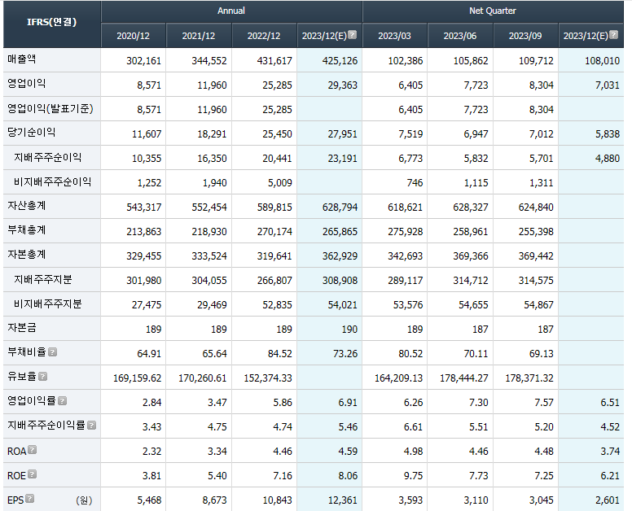
Task: Click operating profit value 29,363
Action: (343, 85)
